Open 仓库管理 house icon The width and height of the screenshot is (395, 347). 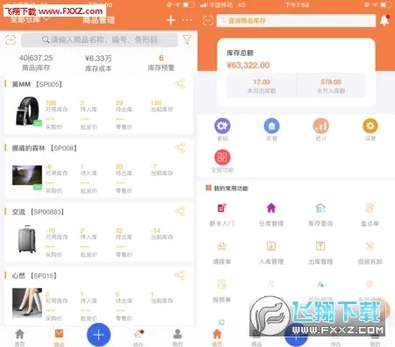[x=271, y=208]
